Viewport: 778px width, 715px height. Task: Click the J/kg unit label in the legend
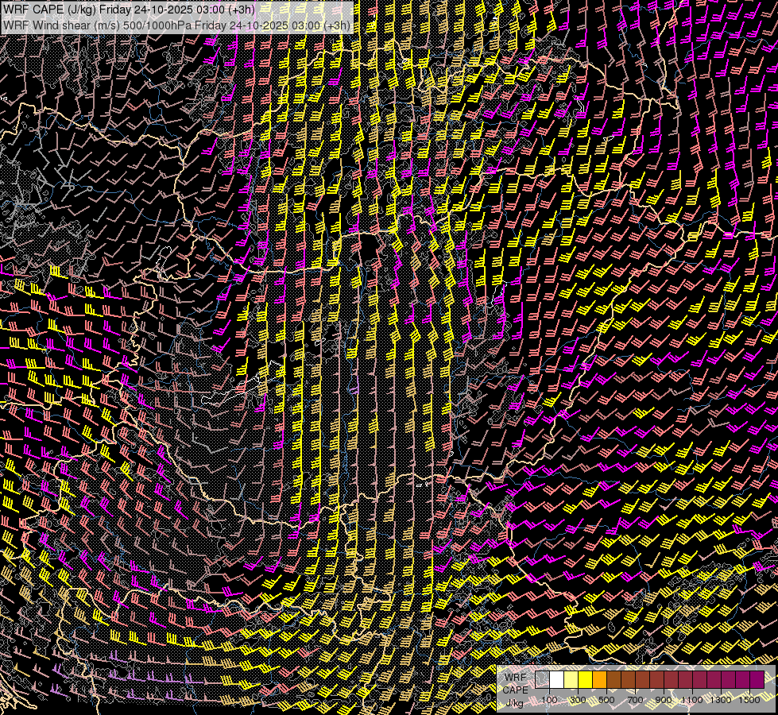(x=514, y=702)
